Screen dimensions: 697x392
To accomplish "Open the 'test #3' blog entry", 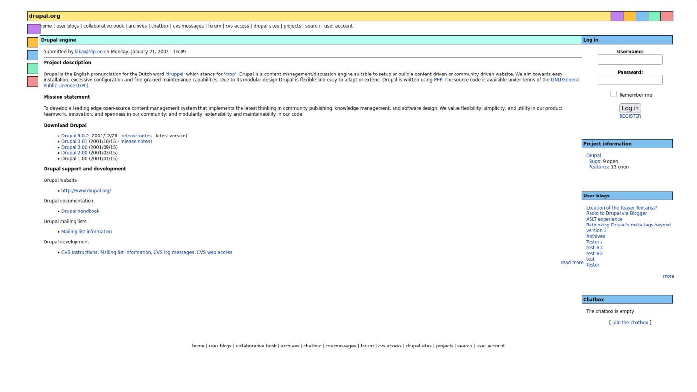I will pyautogui.click(x=594, y=248).
